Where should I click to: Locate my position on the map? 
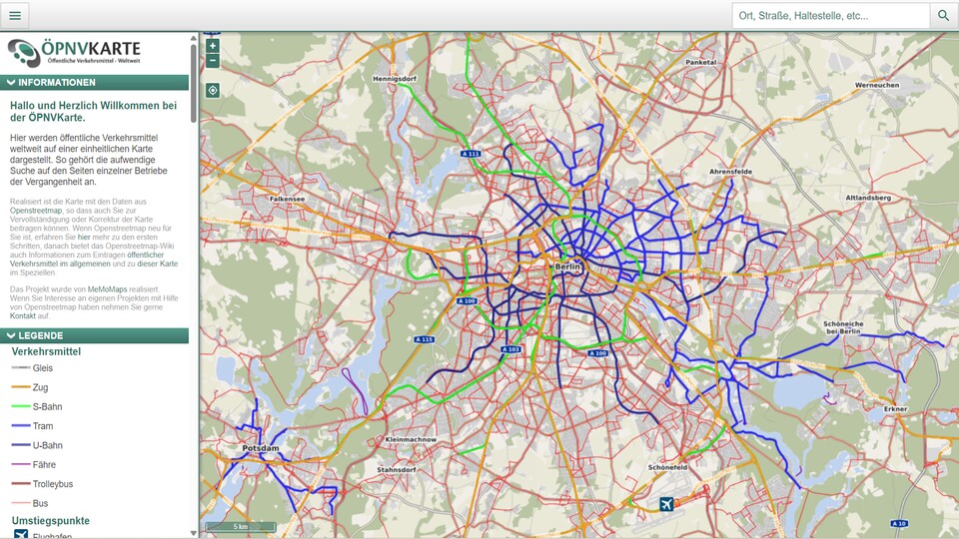pyautogui.click(x=212, y=91)
